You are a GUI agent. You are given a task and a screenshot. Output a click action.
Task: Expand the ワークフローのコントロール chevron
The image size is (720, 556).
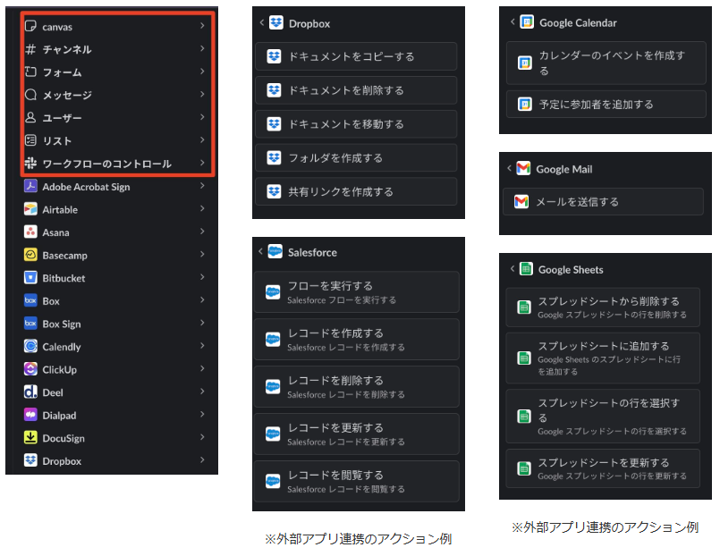tap(202, 163)
